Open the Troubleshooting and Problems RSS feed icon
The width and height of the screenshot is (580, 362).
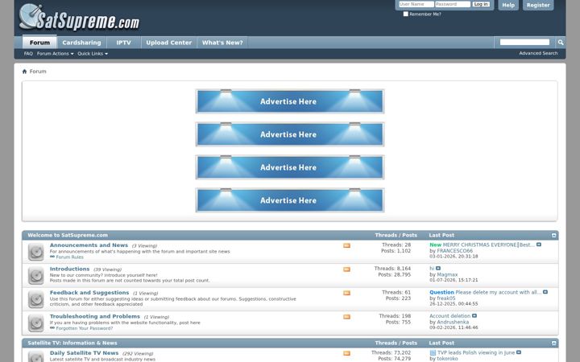346,317
